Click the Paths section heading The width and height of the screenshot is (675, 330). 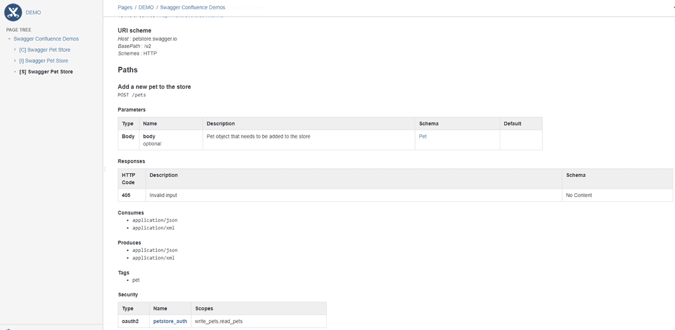(x=128, y=70)
